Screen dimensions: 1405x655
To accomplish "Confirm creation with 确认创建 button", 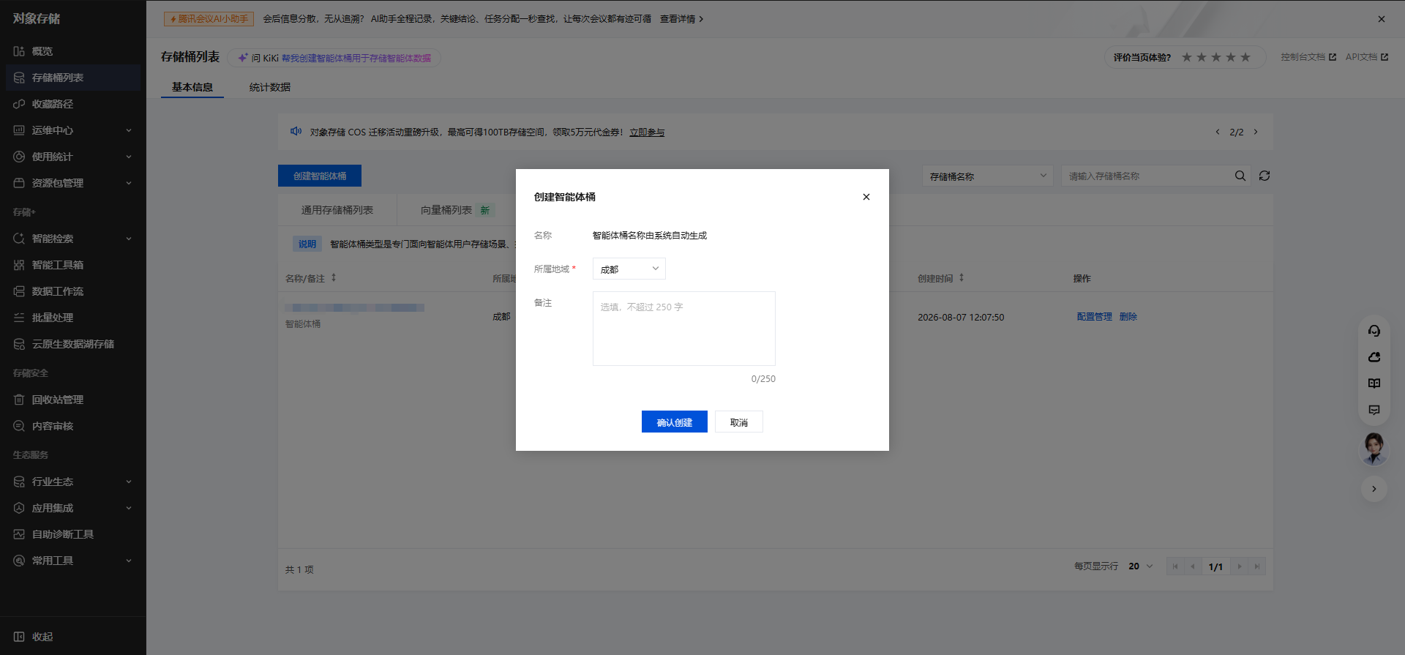I will point(675,422).
